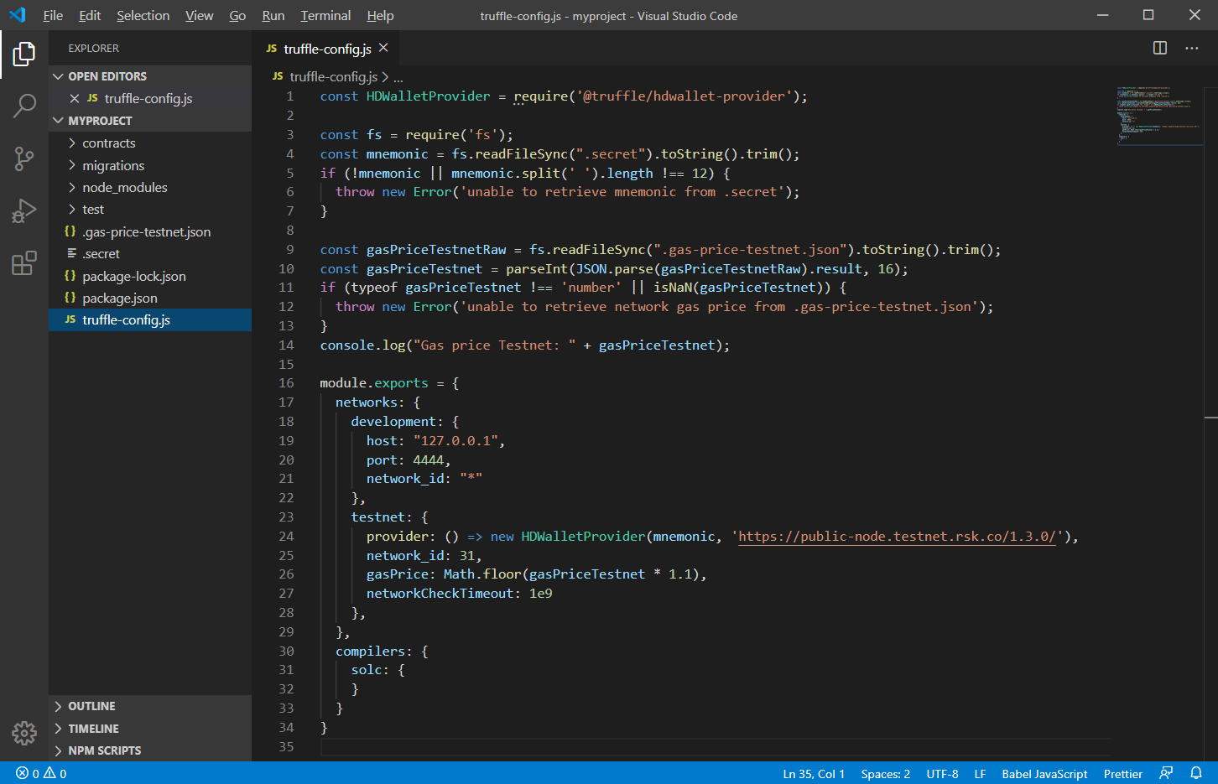This screenshot has height=784, width=1218.
Task: Collapse the MYPROJECT folder section
Action: 150,121
